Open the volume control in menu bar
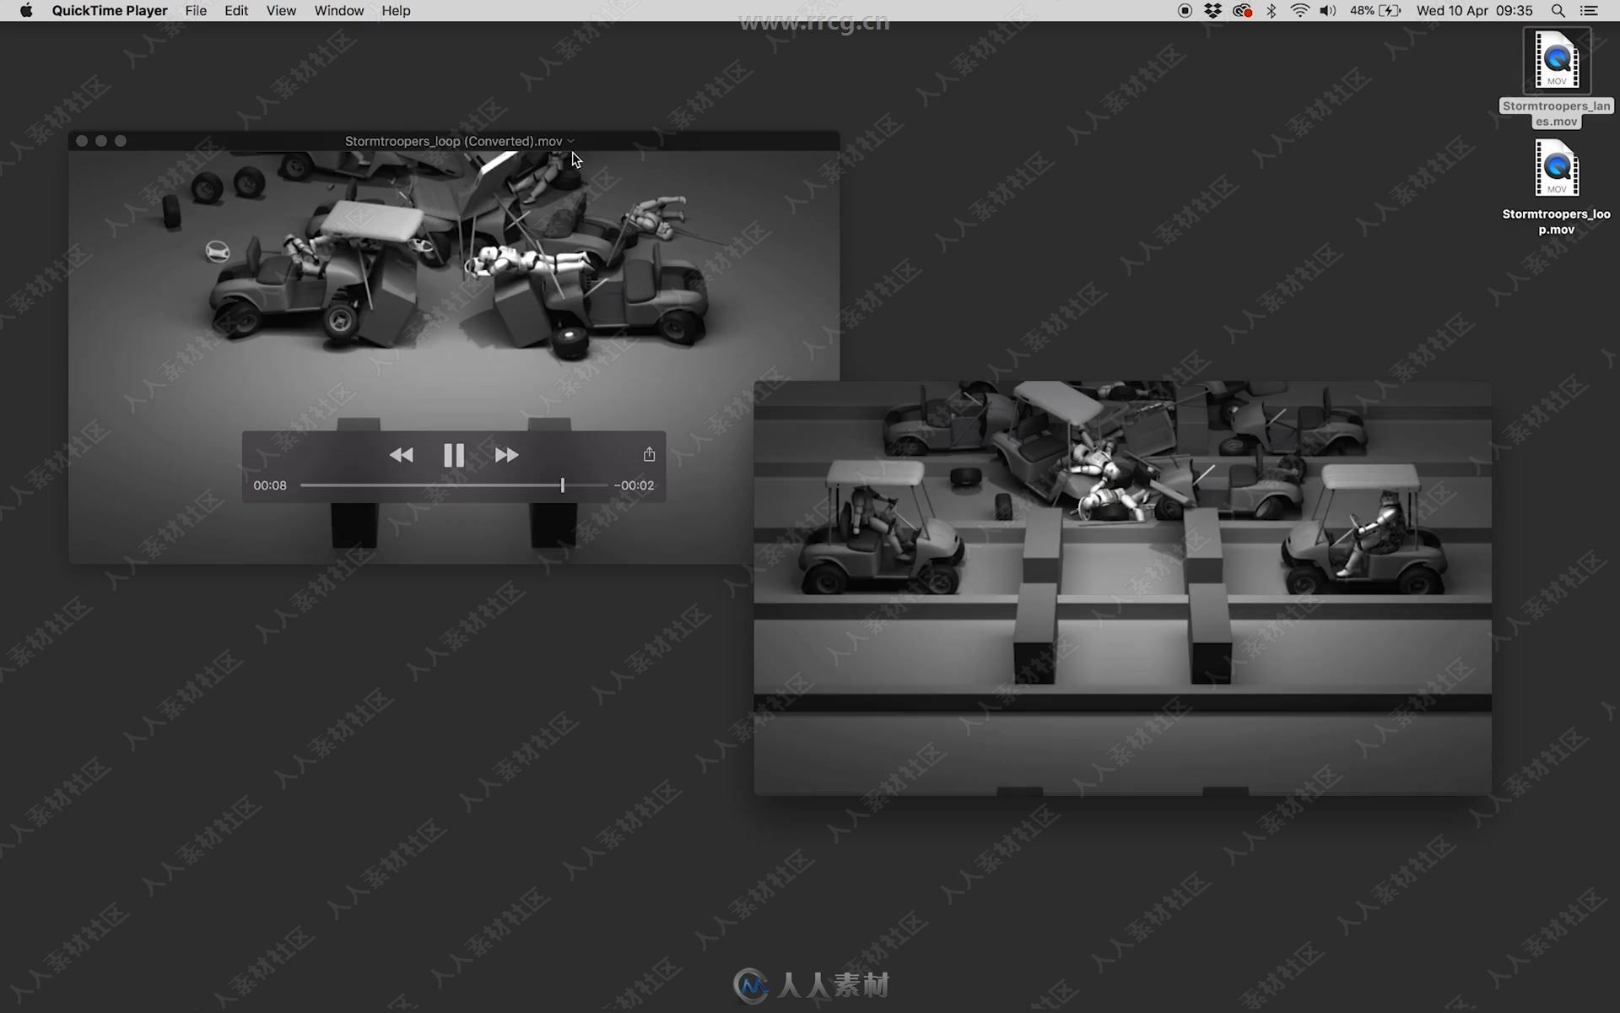1620x1013 pixels. click(1328, 11)
